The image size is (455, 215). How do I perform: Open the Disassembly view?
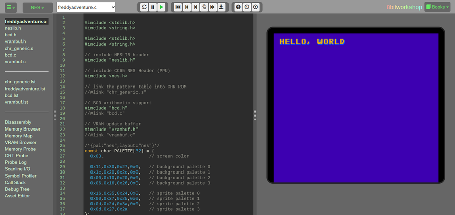tap(18, 122)
